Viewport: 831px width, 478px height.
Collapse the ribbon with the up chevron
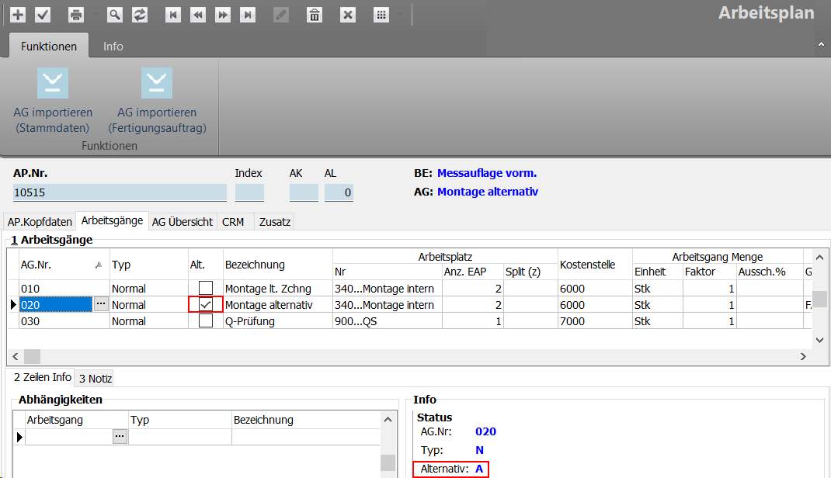pos(821,44)
